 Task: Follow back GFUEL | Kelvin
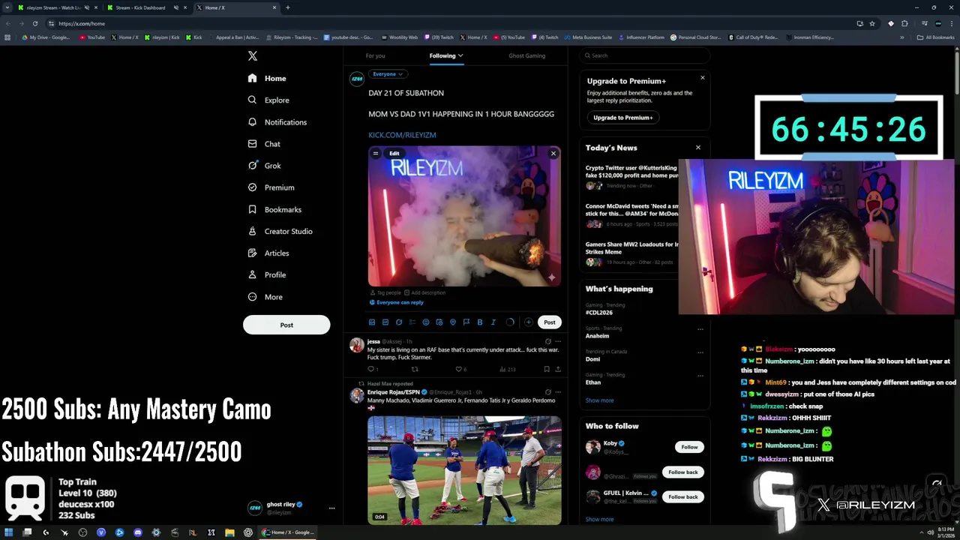[683, 496]
